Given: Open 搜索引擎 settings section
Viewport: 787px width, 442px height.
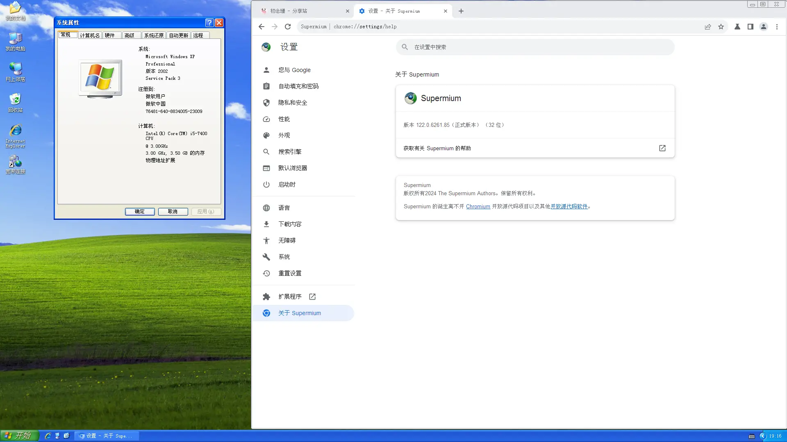Looking at the screenshot, I should coord(303,152).
